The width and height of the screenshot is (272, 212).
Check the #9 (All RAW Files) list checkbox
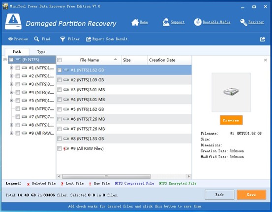pyautogui.click(x=60, y=148)
